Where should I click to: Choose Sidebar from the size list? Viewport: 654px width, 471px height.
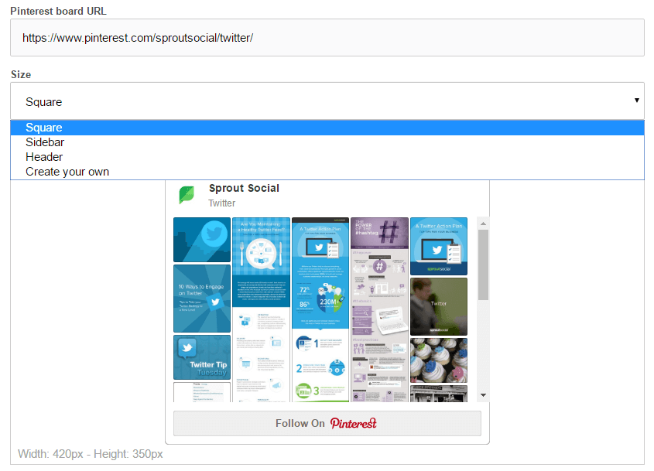coord(327,142)
